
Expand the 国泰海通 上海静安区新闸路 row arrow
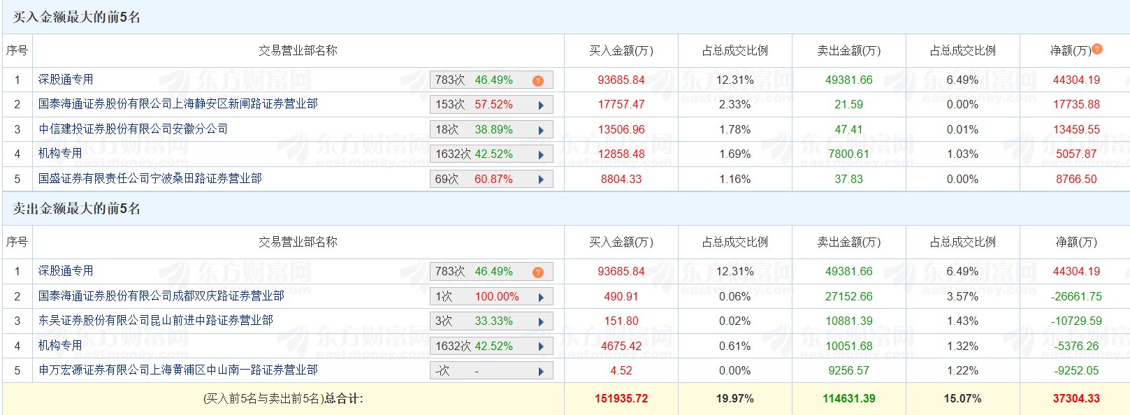coord(541,105)
